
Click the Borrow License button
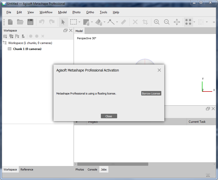[151, 93]
